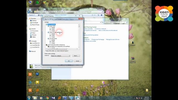Click Permissions for components with manifests
The image size is (178, 100).
point(60,46)
